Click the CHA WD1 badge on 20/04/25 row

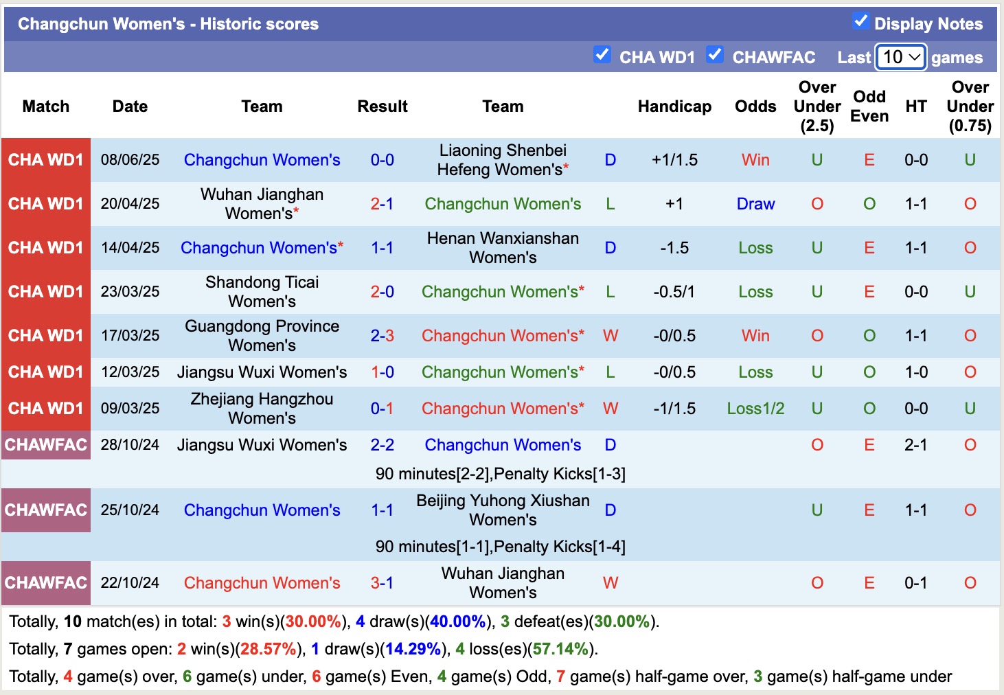(x=45, y=203)
